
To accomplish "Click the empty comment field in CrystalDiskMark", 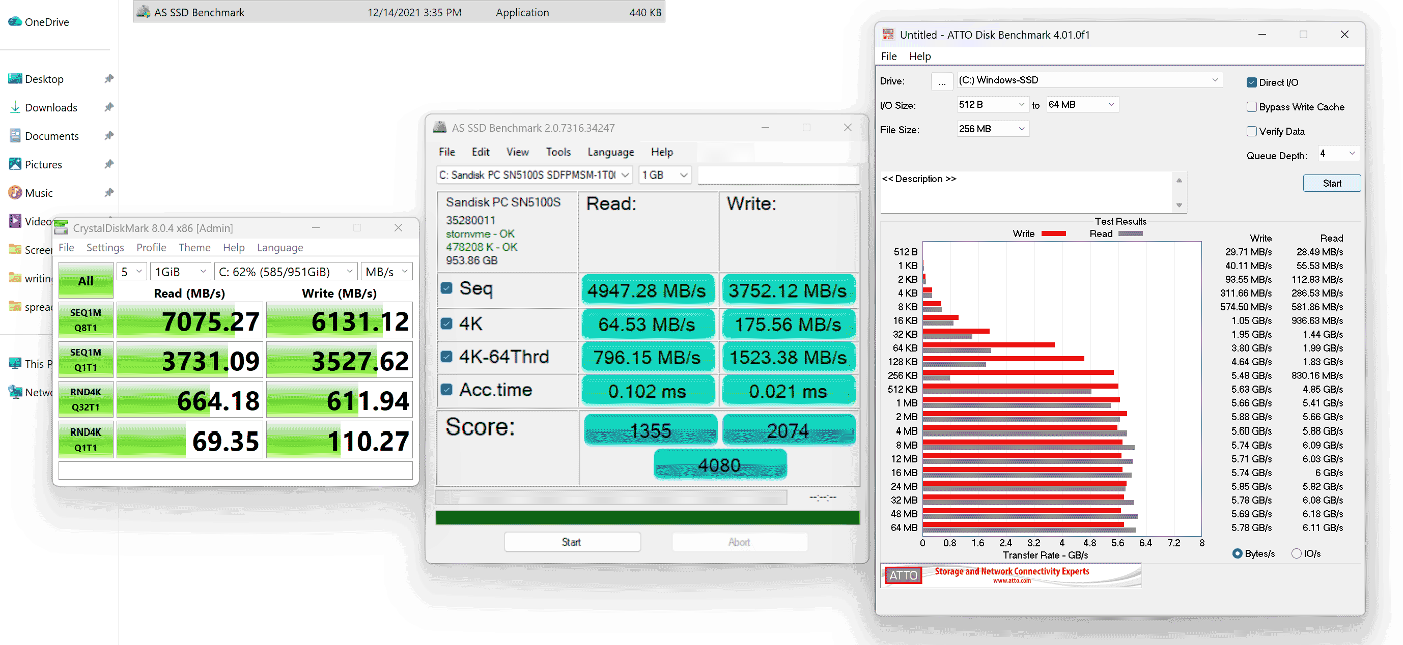I will coord(235,471).
